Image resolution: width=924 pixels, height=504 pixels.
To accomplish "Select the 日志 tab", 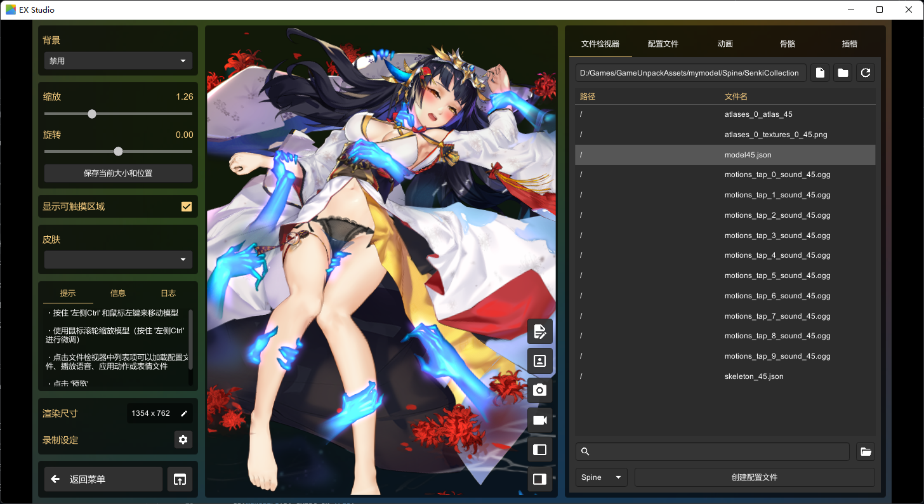I will click(168, 293).
